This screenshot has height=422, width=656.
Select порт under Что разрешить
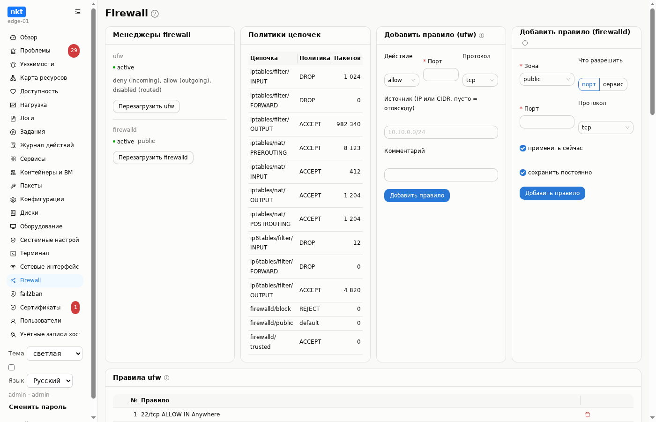point(589,84)
